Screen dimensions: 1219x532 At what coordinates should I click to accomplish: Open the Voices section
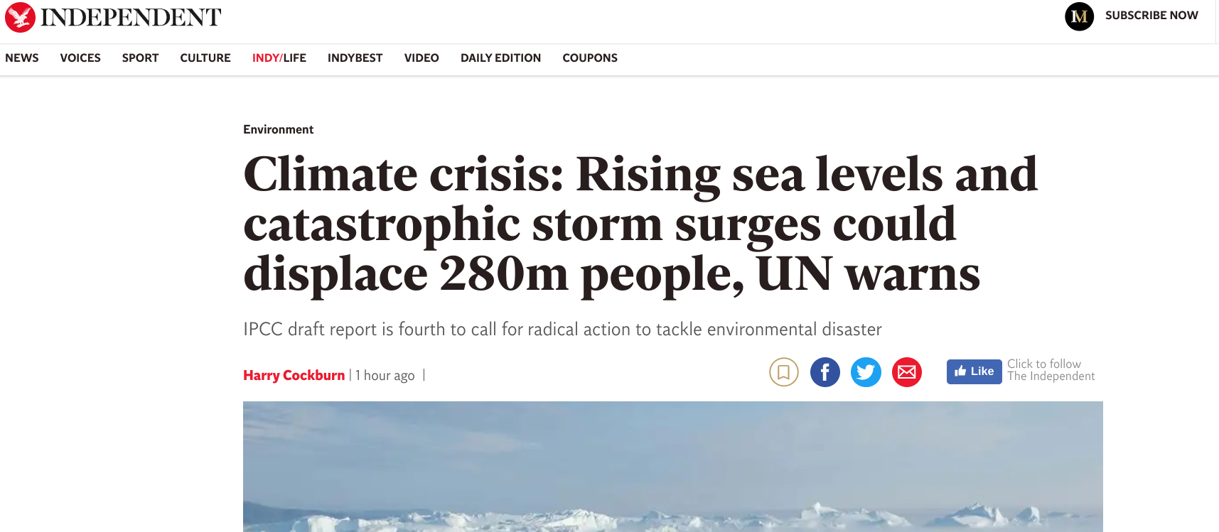(x=80, y=58)
